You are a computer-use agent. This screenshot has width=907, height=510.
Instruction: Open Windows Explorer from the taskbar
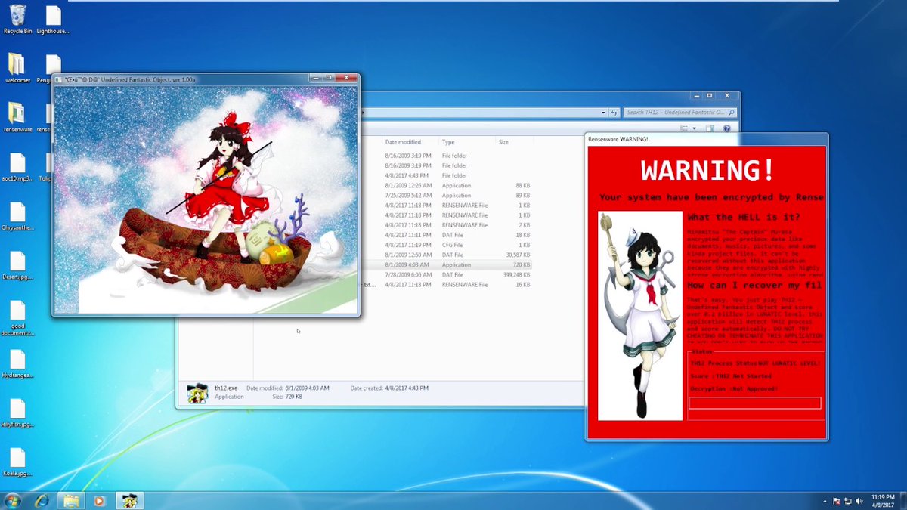71,500
